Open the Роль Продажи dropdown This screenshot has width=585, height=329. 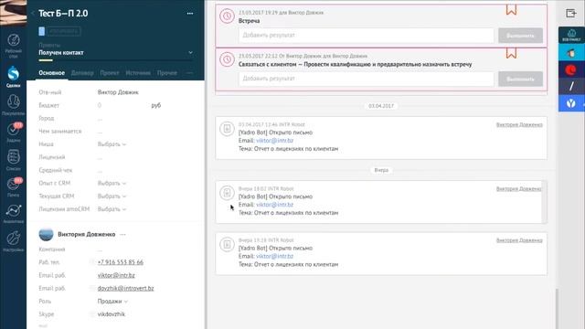point(112,301)
